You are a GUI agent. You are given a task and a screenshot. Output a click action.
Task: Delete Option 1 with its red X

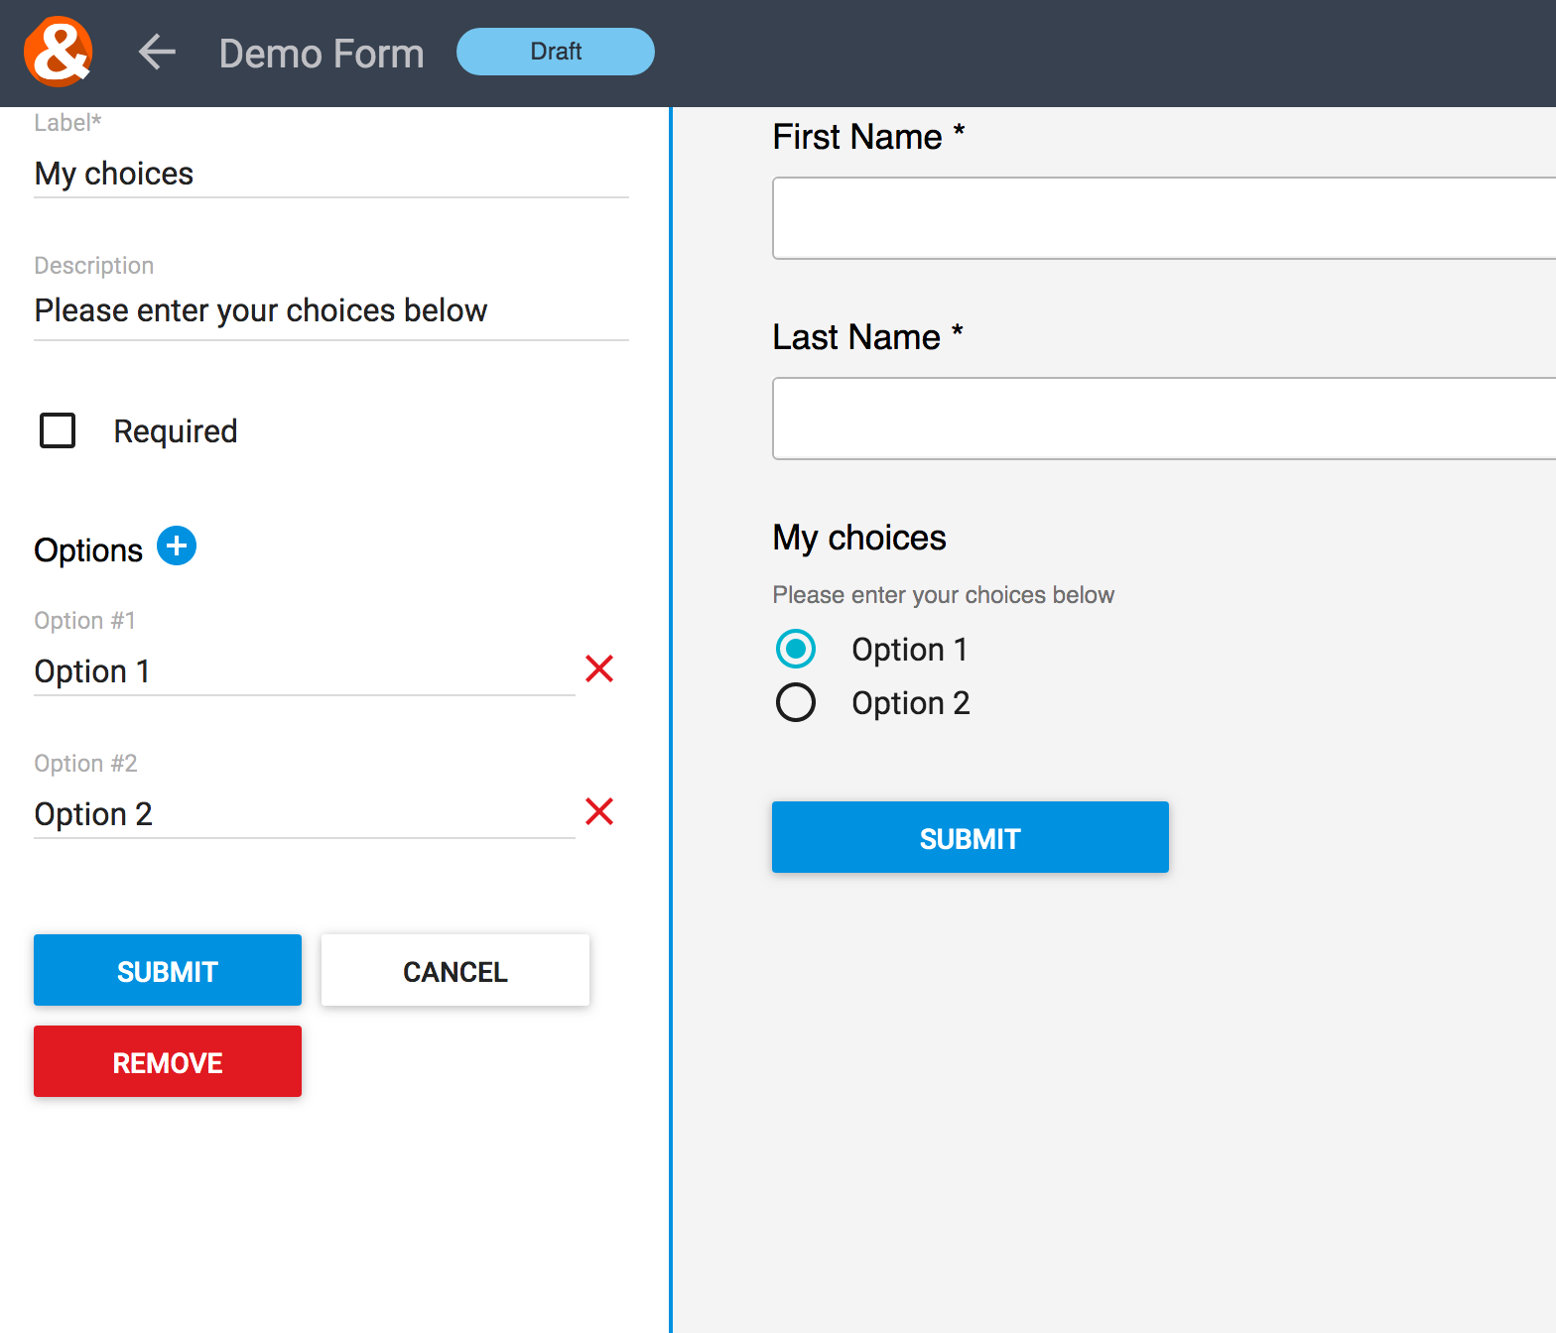click(x=599, y=668)
